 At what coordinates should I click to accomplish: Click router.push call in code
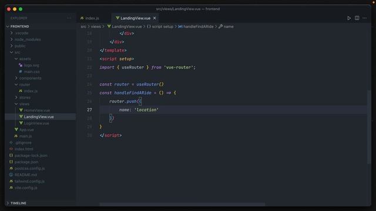pos(123,101)
